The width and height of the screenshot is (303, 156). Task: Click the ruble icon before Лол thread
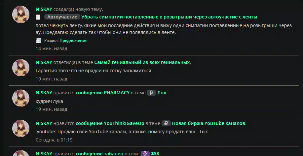pyautogui.click(x=151, y=93)
